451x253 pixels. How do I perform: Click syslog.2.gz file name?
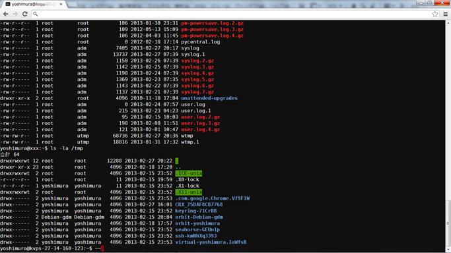click(197, 61)
